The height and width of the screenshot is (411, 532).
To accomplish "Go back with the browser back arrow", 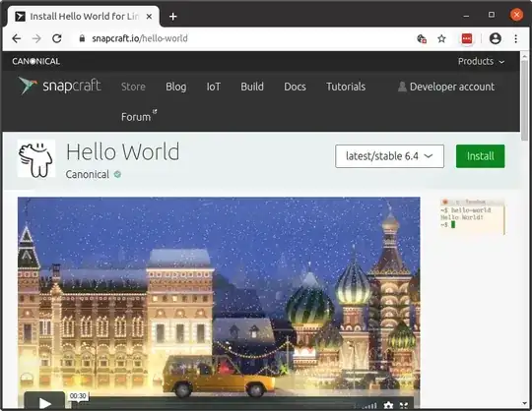I will click(x=17, y=38).
